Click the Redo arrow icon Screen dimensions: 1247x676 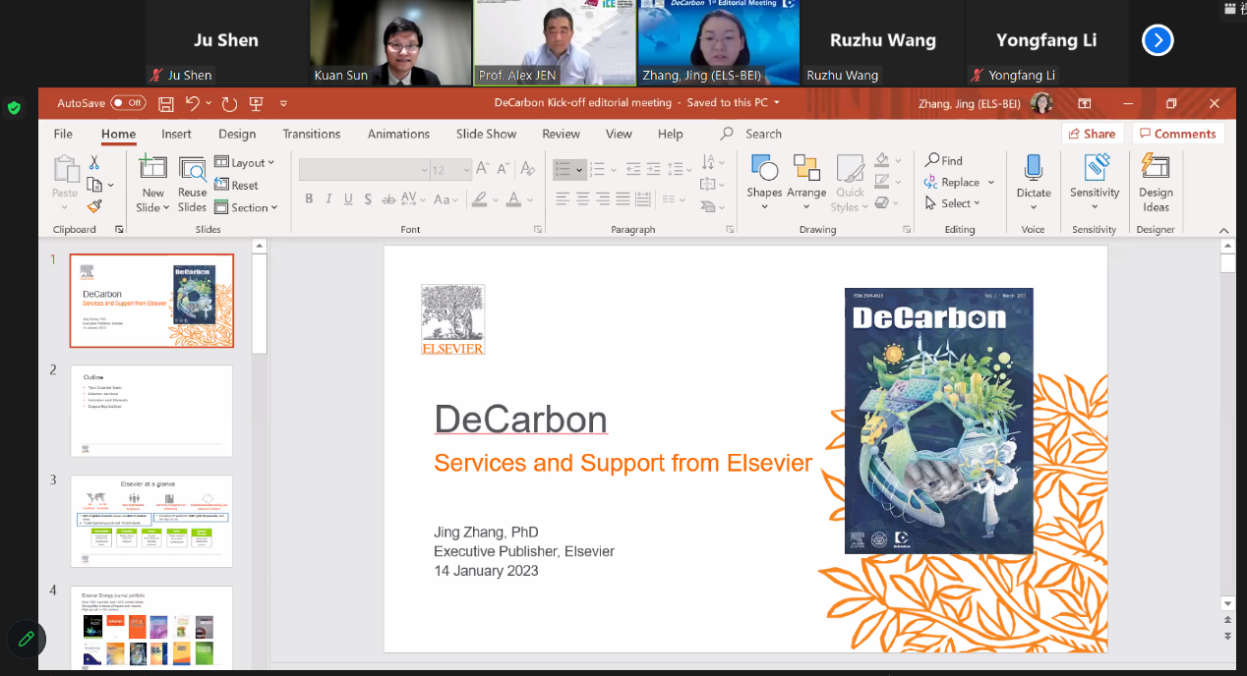click(x=229, y=103)
